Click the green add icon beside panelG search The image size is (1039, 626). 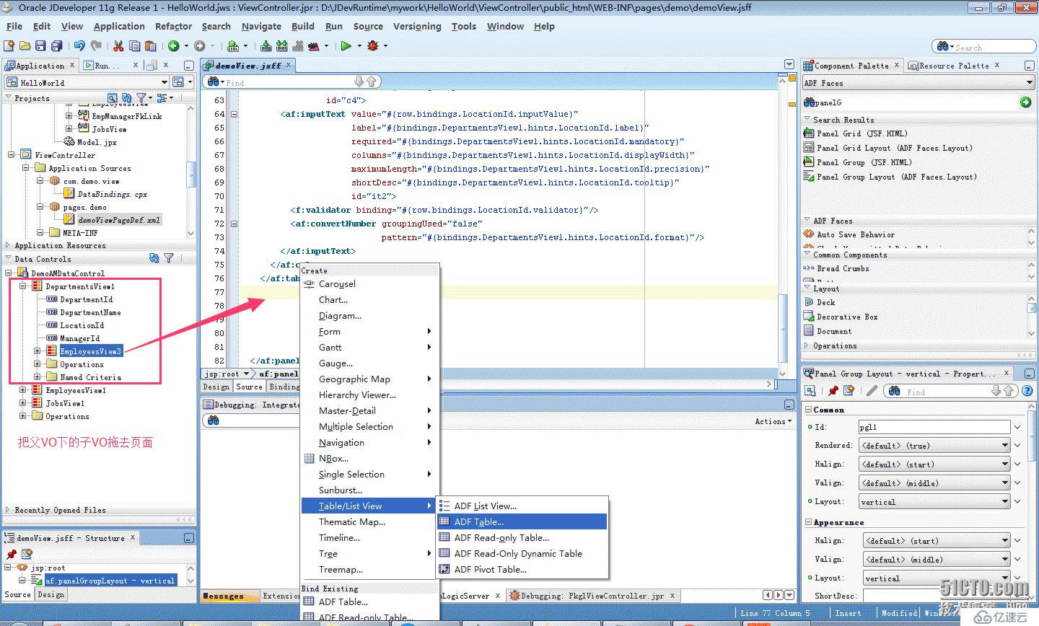1026,102
